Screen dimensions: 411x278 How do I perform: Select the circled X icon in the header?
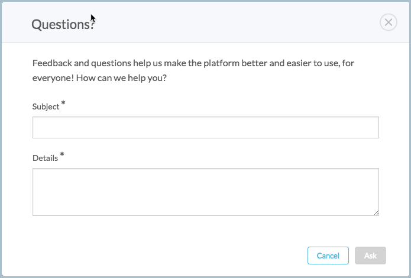pyautogui.click(x=388, y=22)
